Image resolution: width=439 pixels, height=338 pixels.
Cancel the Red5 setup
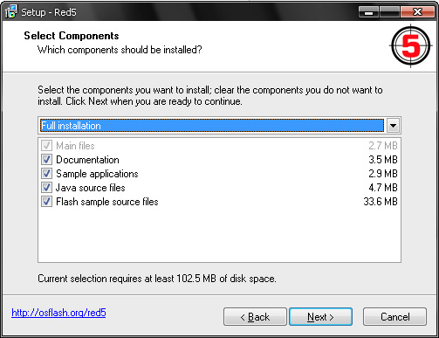pos(394,317)
